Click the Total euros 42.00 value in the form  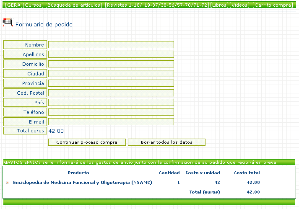coord(56,131)
